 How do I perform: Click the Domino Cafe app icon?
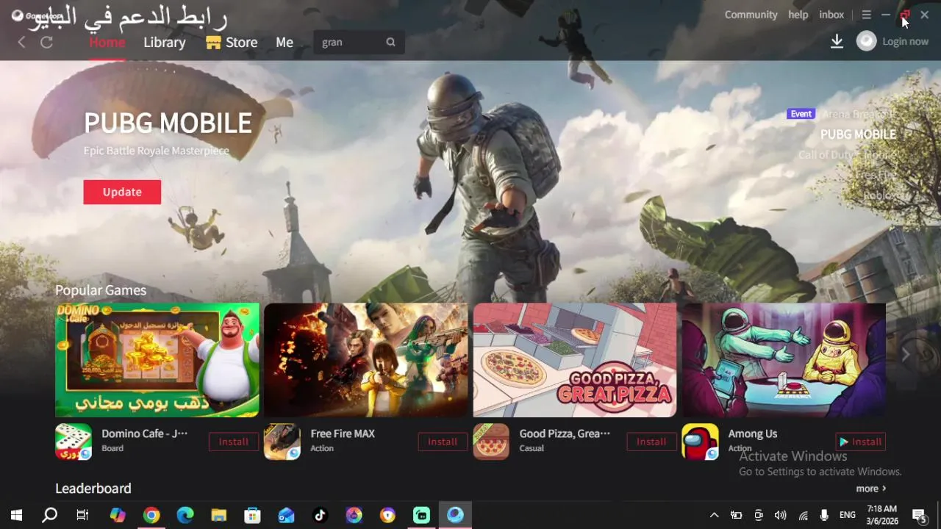(x=74, y=442)
